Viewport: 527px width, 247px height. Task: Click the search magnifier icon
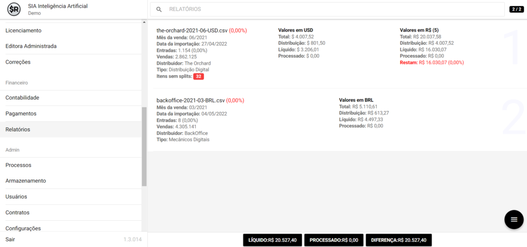(x=159, y=9)
